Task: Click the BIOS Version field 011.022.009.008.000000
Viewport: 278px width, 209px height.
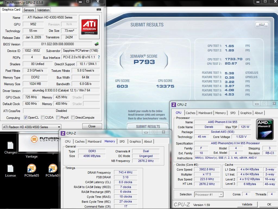Action: (58, 44)
